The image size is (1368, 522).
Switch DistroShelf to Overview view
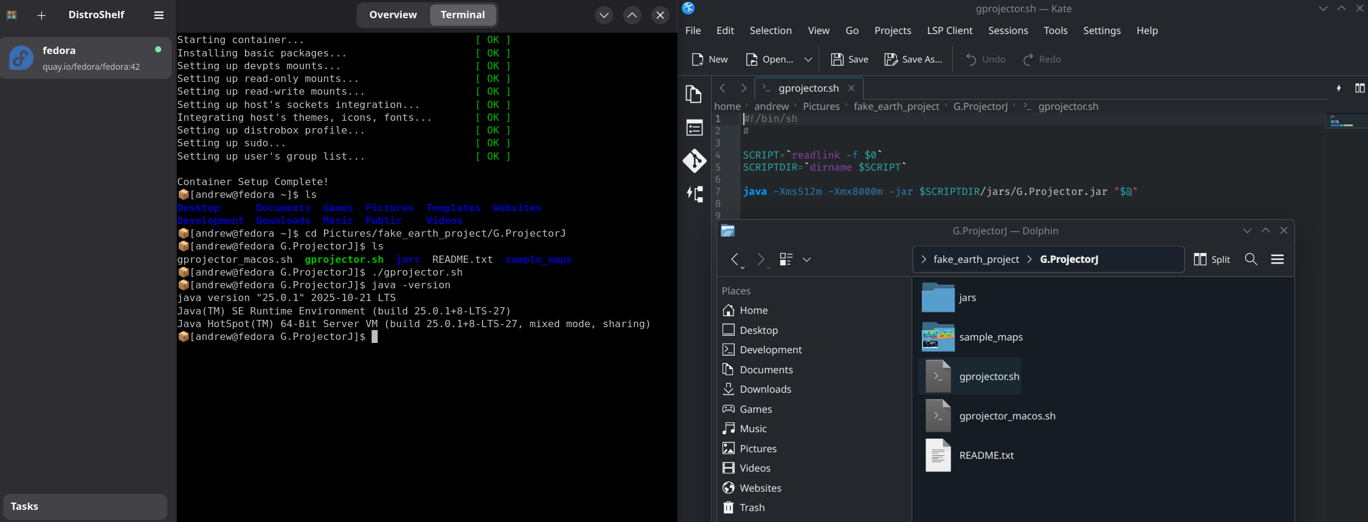click(x=393, y=15)
